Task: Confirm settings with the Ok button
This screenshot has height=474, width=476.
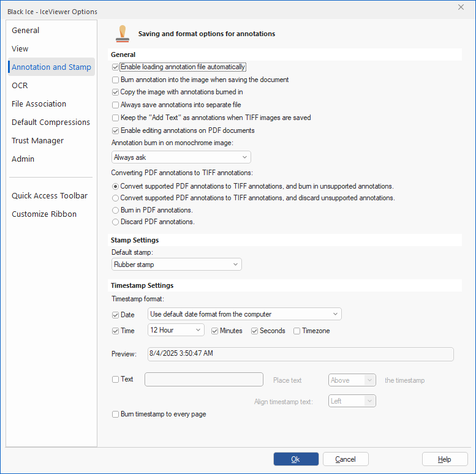Action: coord(296,459)
